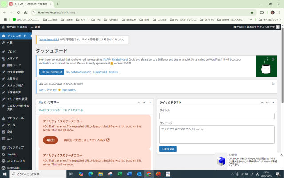Open the おすすめ物件 menu

click(16, 72)
